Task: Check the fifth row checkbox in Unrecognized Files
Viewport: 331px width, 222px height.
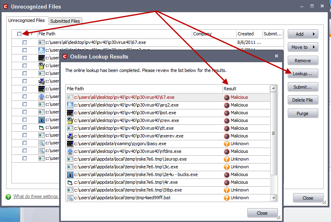Action: coord(25,73)
